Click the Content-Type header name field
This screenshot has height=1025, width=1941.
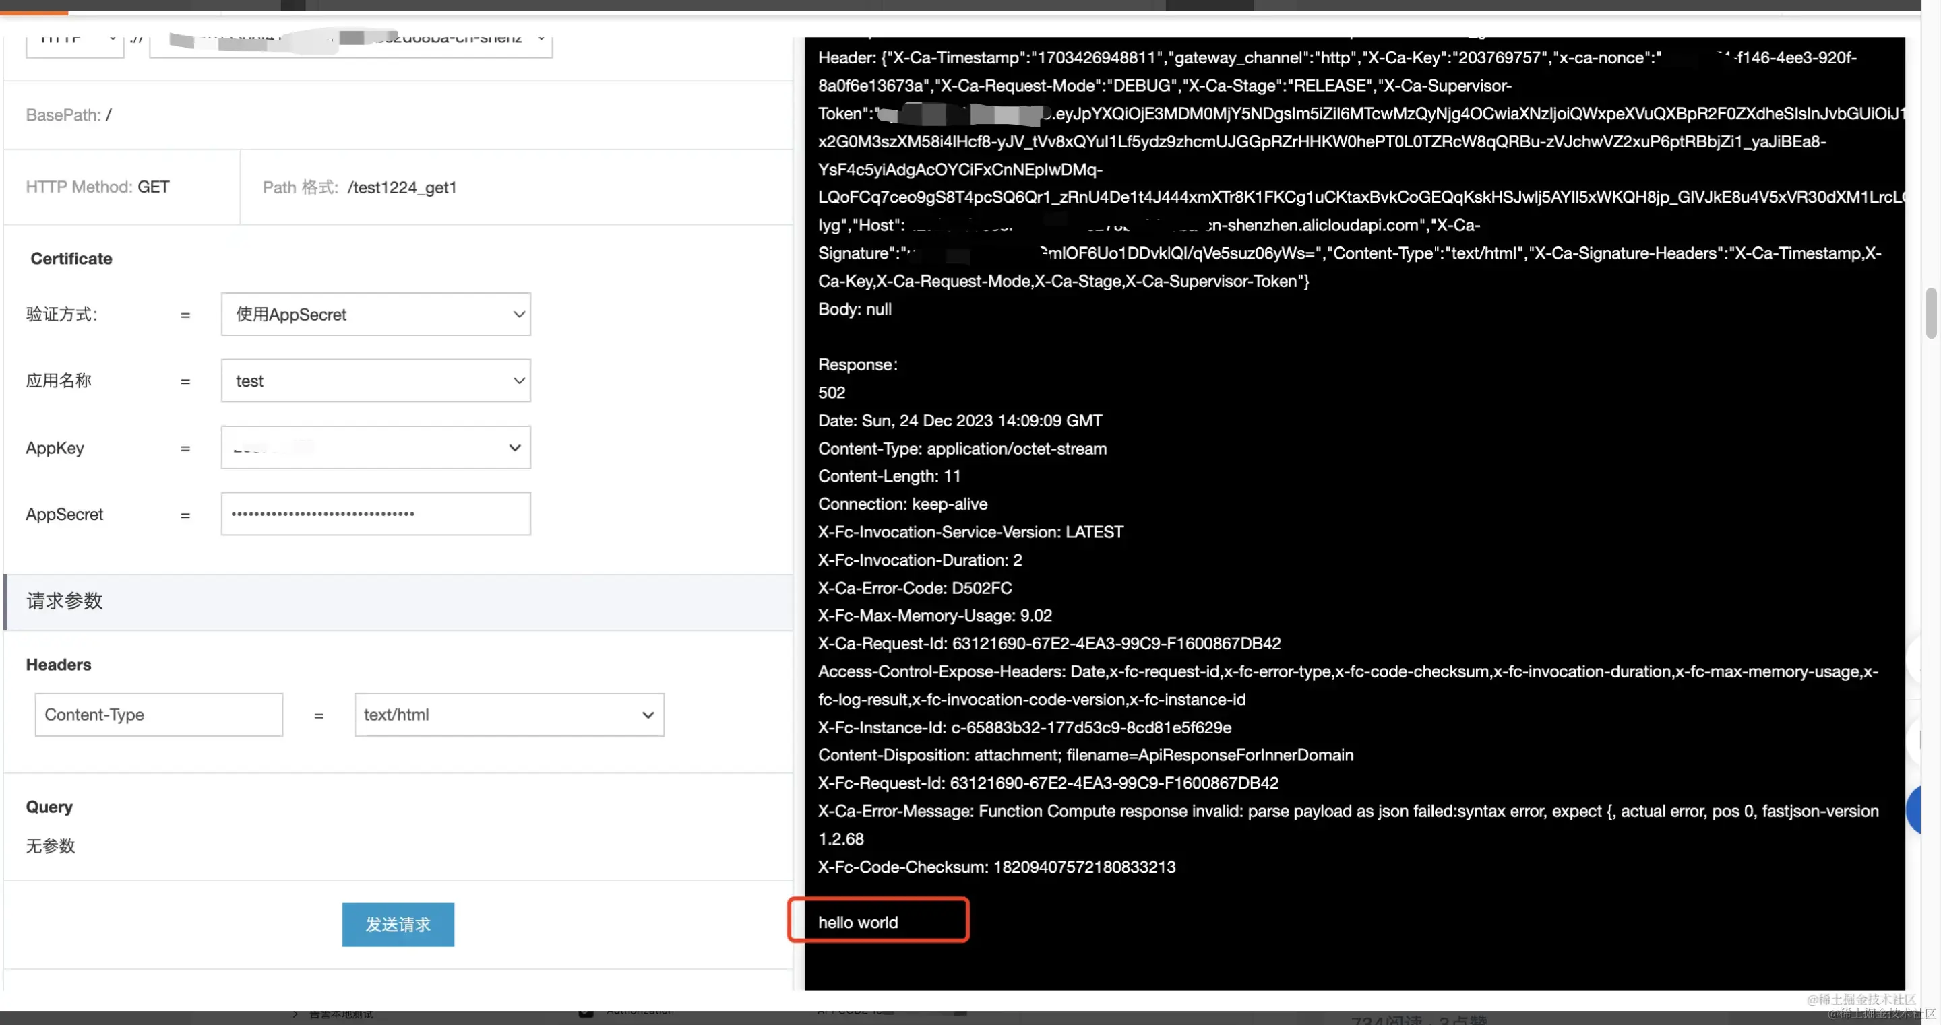tap(158, 715)
